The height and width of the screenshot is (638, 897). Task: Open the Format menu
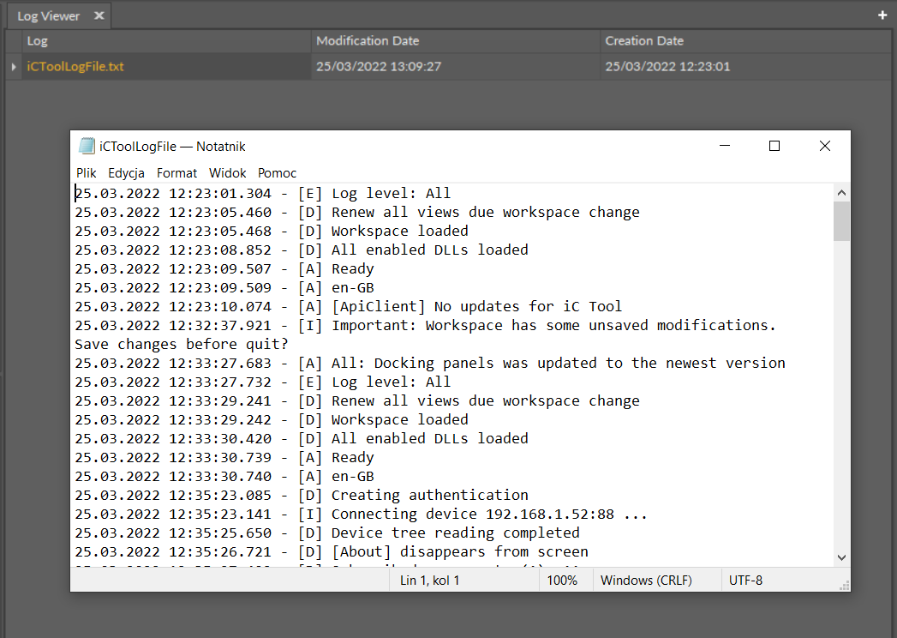(176, 172)
